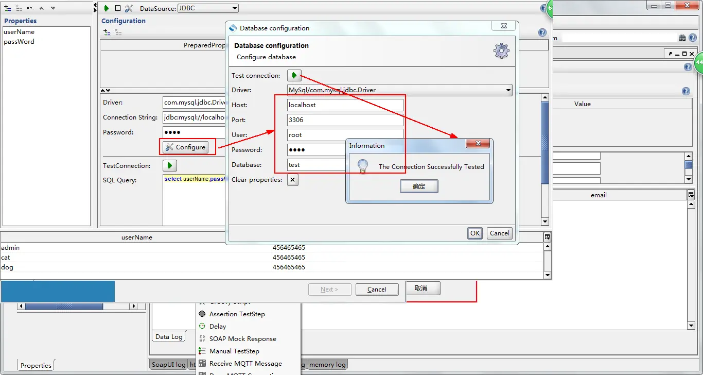Click the Database field containing test
This screenshot has width=703, height=375.
317,165
